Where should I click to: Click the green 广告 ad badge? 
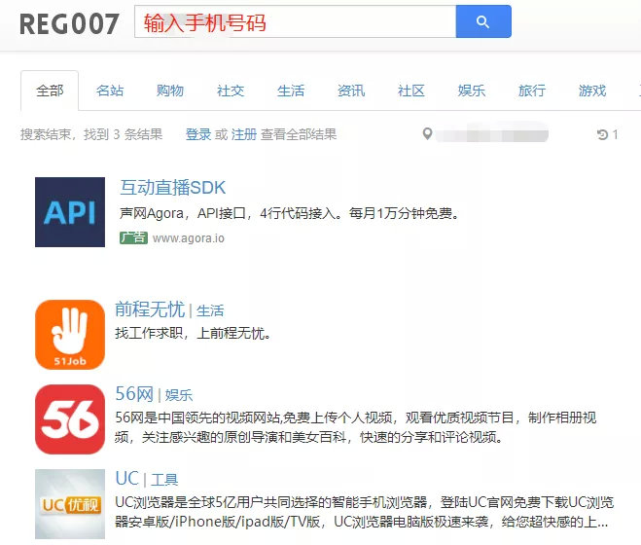point(133,237)
